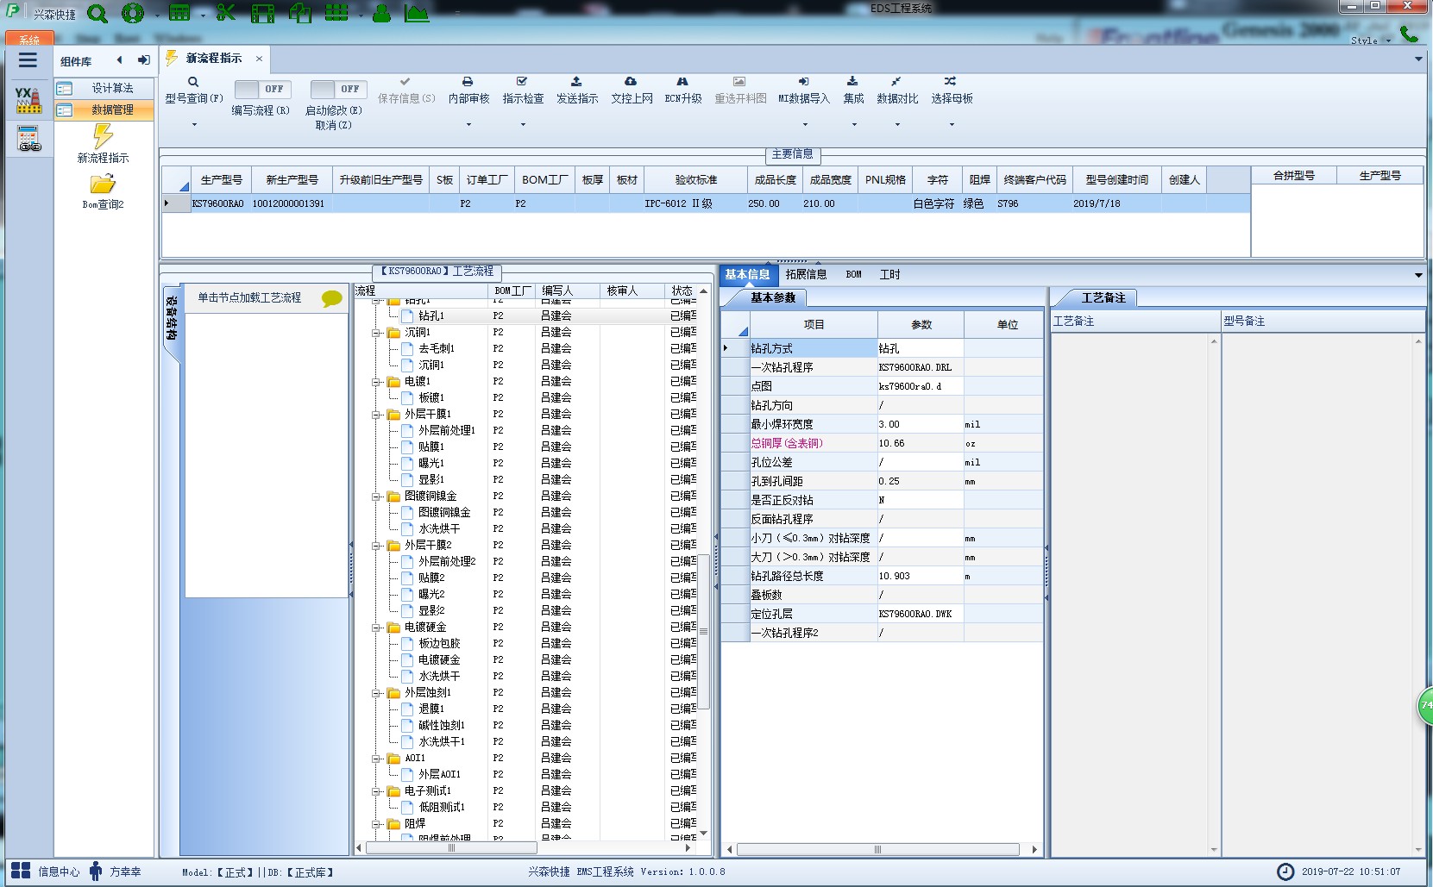Screen dimensions: 1433x887
Task: Open the green area chart icon
Action: [417, 13]
